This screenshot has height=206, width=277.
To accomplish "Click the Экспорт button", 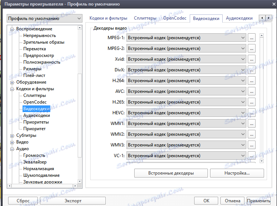I will [73, 201].
